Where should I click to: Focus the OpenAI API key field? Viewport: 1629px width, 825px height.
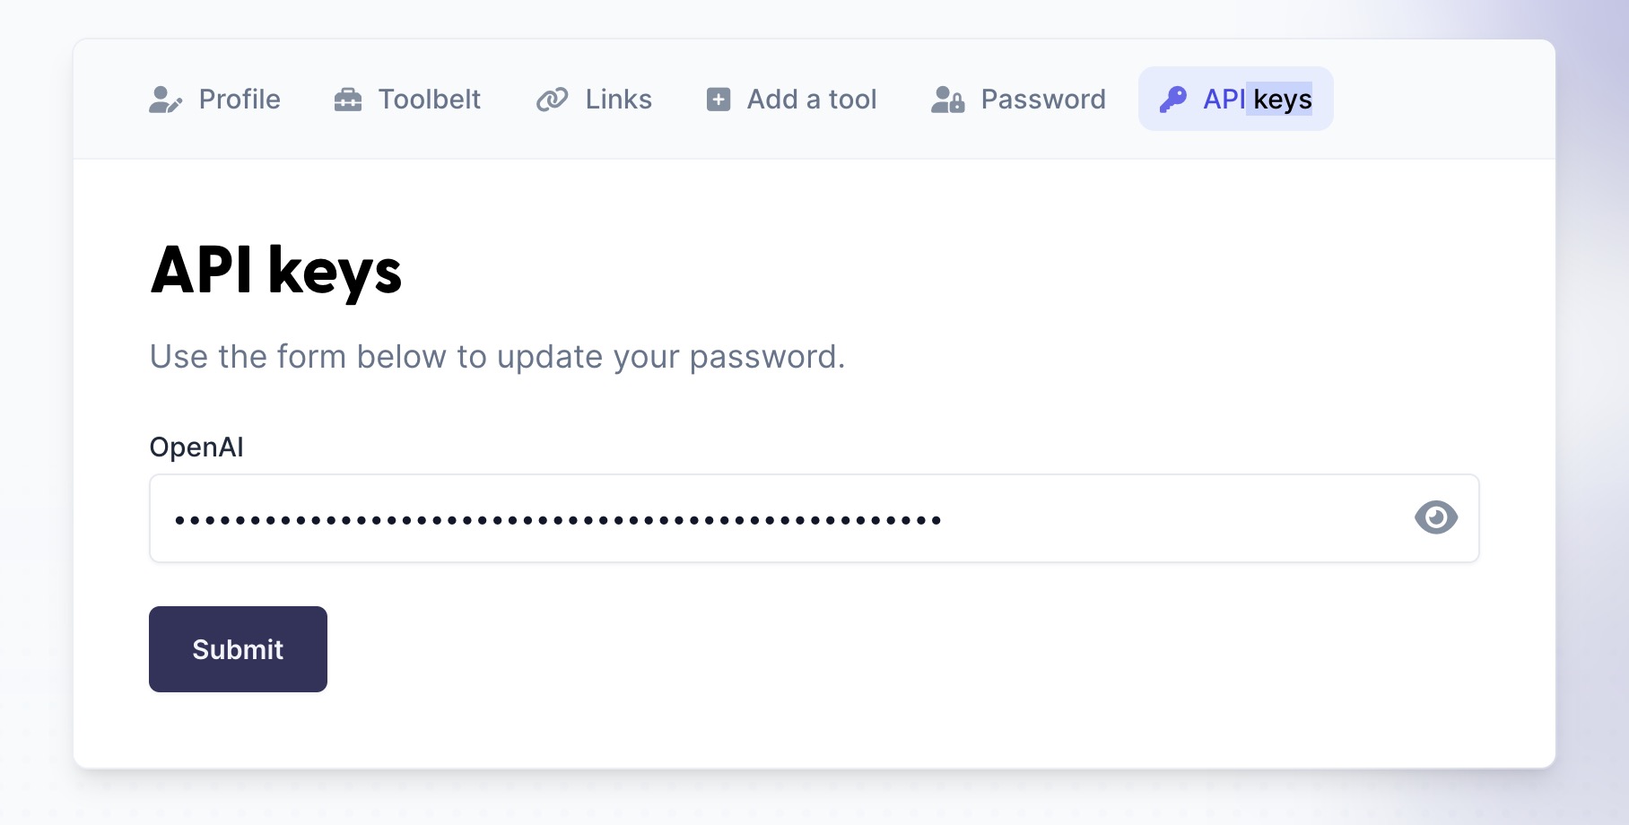click(x=814, y=518)
